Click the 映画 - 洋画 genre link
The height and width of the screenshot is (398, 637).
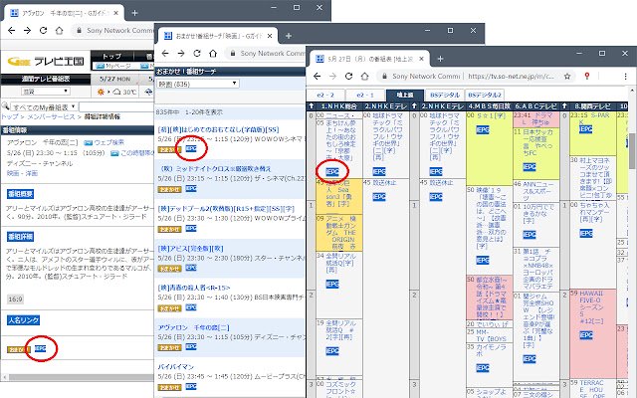22,173
